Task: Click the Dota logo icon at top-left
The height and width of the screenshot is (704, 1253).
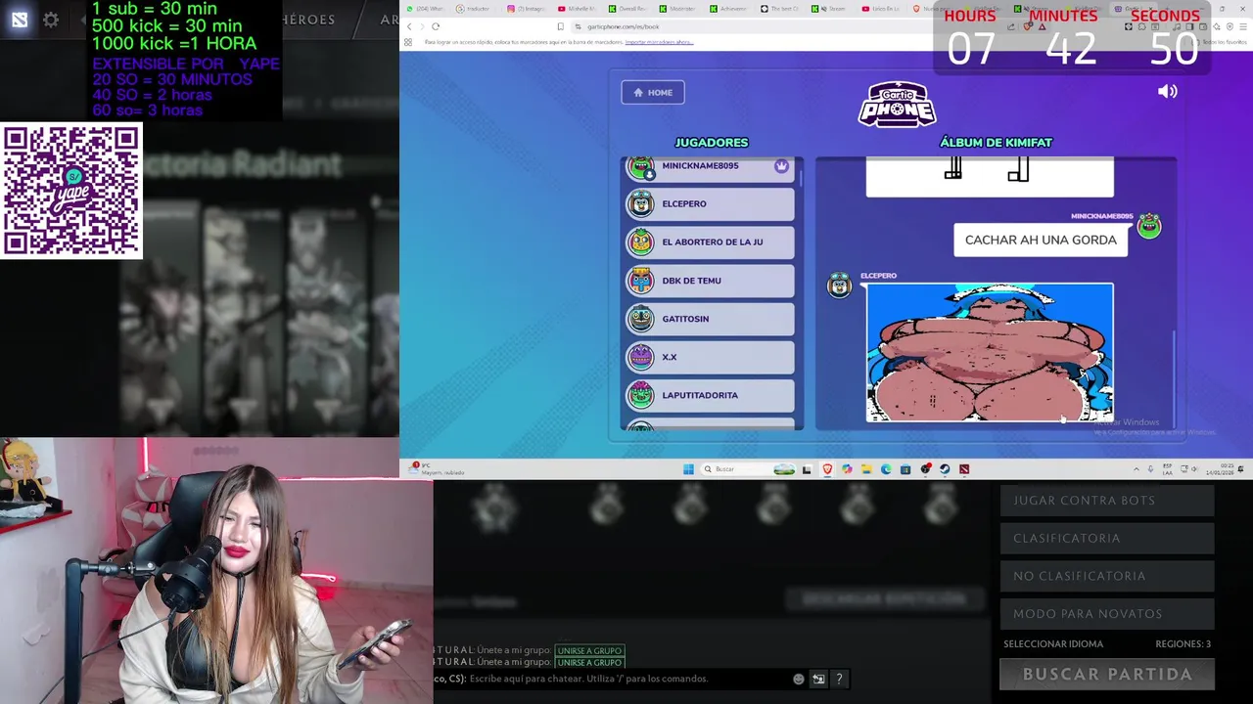Action: coord(19,20)
